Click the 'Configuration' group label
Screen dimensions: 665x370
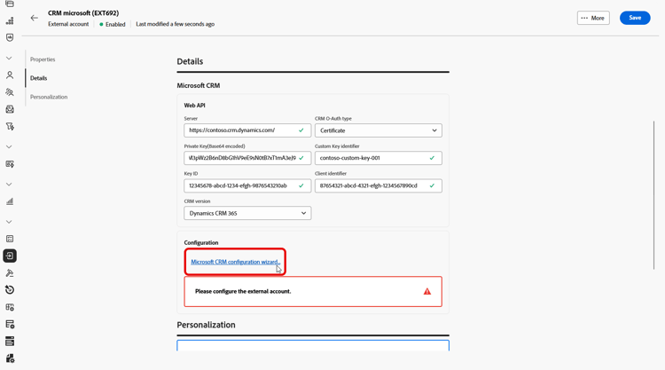[x=201, y=243]
